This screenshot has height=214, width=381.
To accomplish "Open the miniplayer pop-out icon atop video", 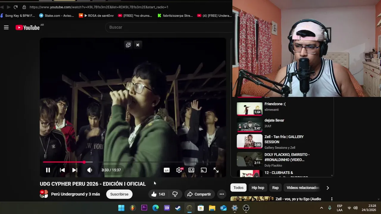I will coord(128,45).
